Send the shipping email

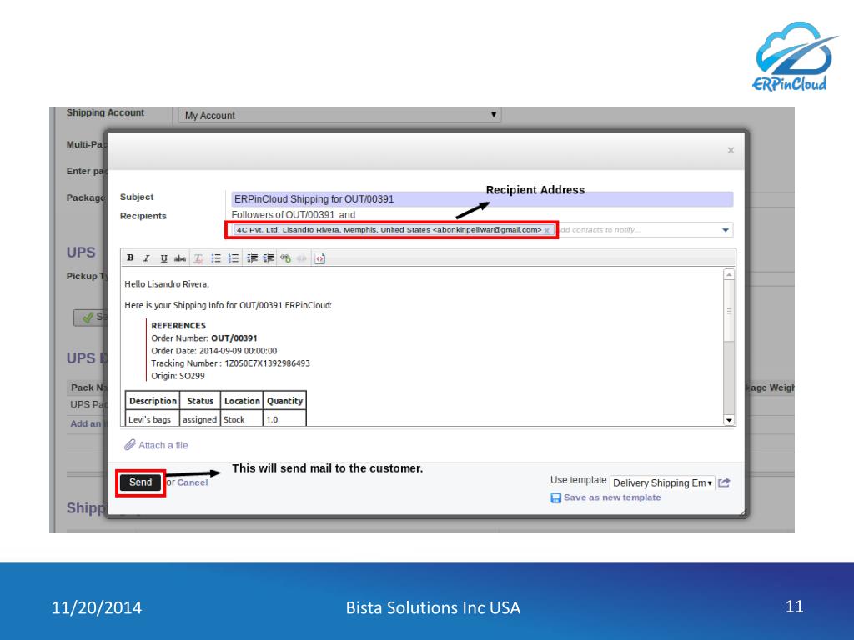(x=140, y=482)
